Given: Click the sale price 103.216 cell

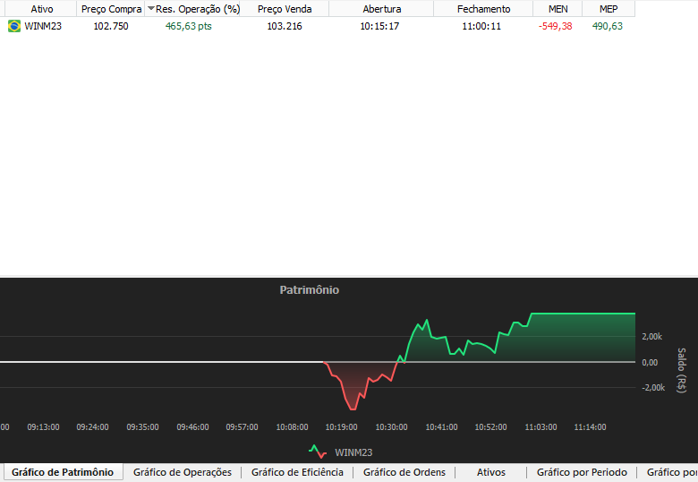Looking at the screenshot, I should [285, 26].
